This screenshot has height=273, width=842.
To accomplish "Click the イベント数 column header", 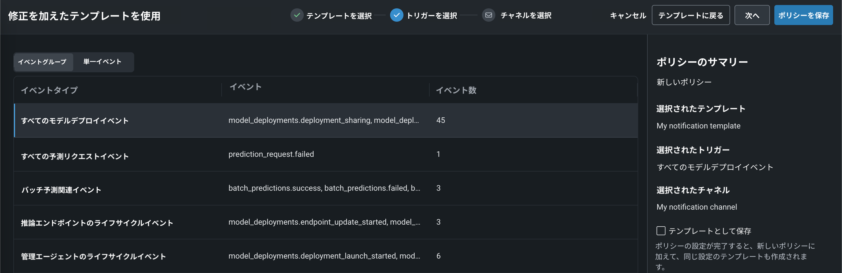I will point(456,90).
